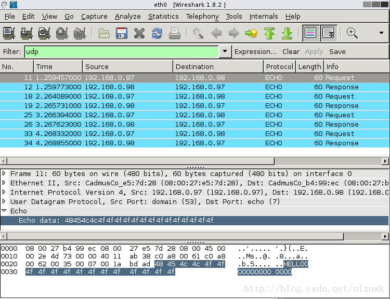Open the Help menu
The image size is (390, 299).
293,17
